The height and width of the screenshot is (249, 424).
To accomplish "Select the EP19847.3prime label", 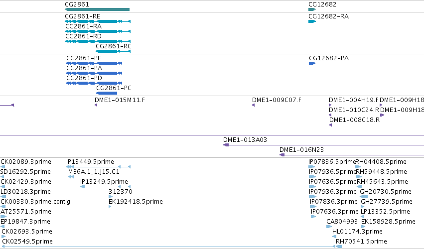I will pos(25,222).
